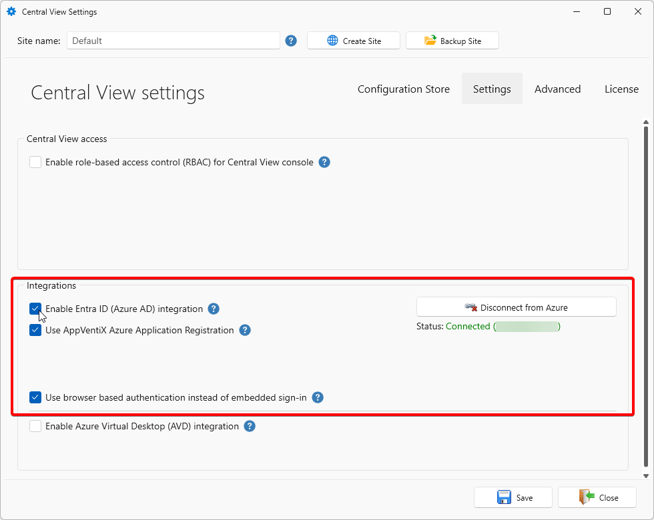The width and height of the screenshot is (654, 520).
Task: Click the vertical scrollbar thumb
Action: point(646,297)
